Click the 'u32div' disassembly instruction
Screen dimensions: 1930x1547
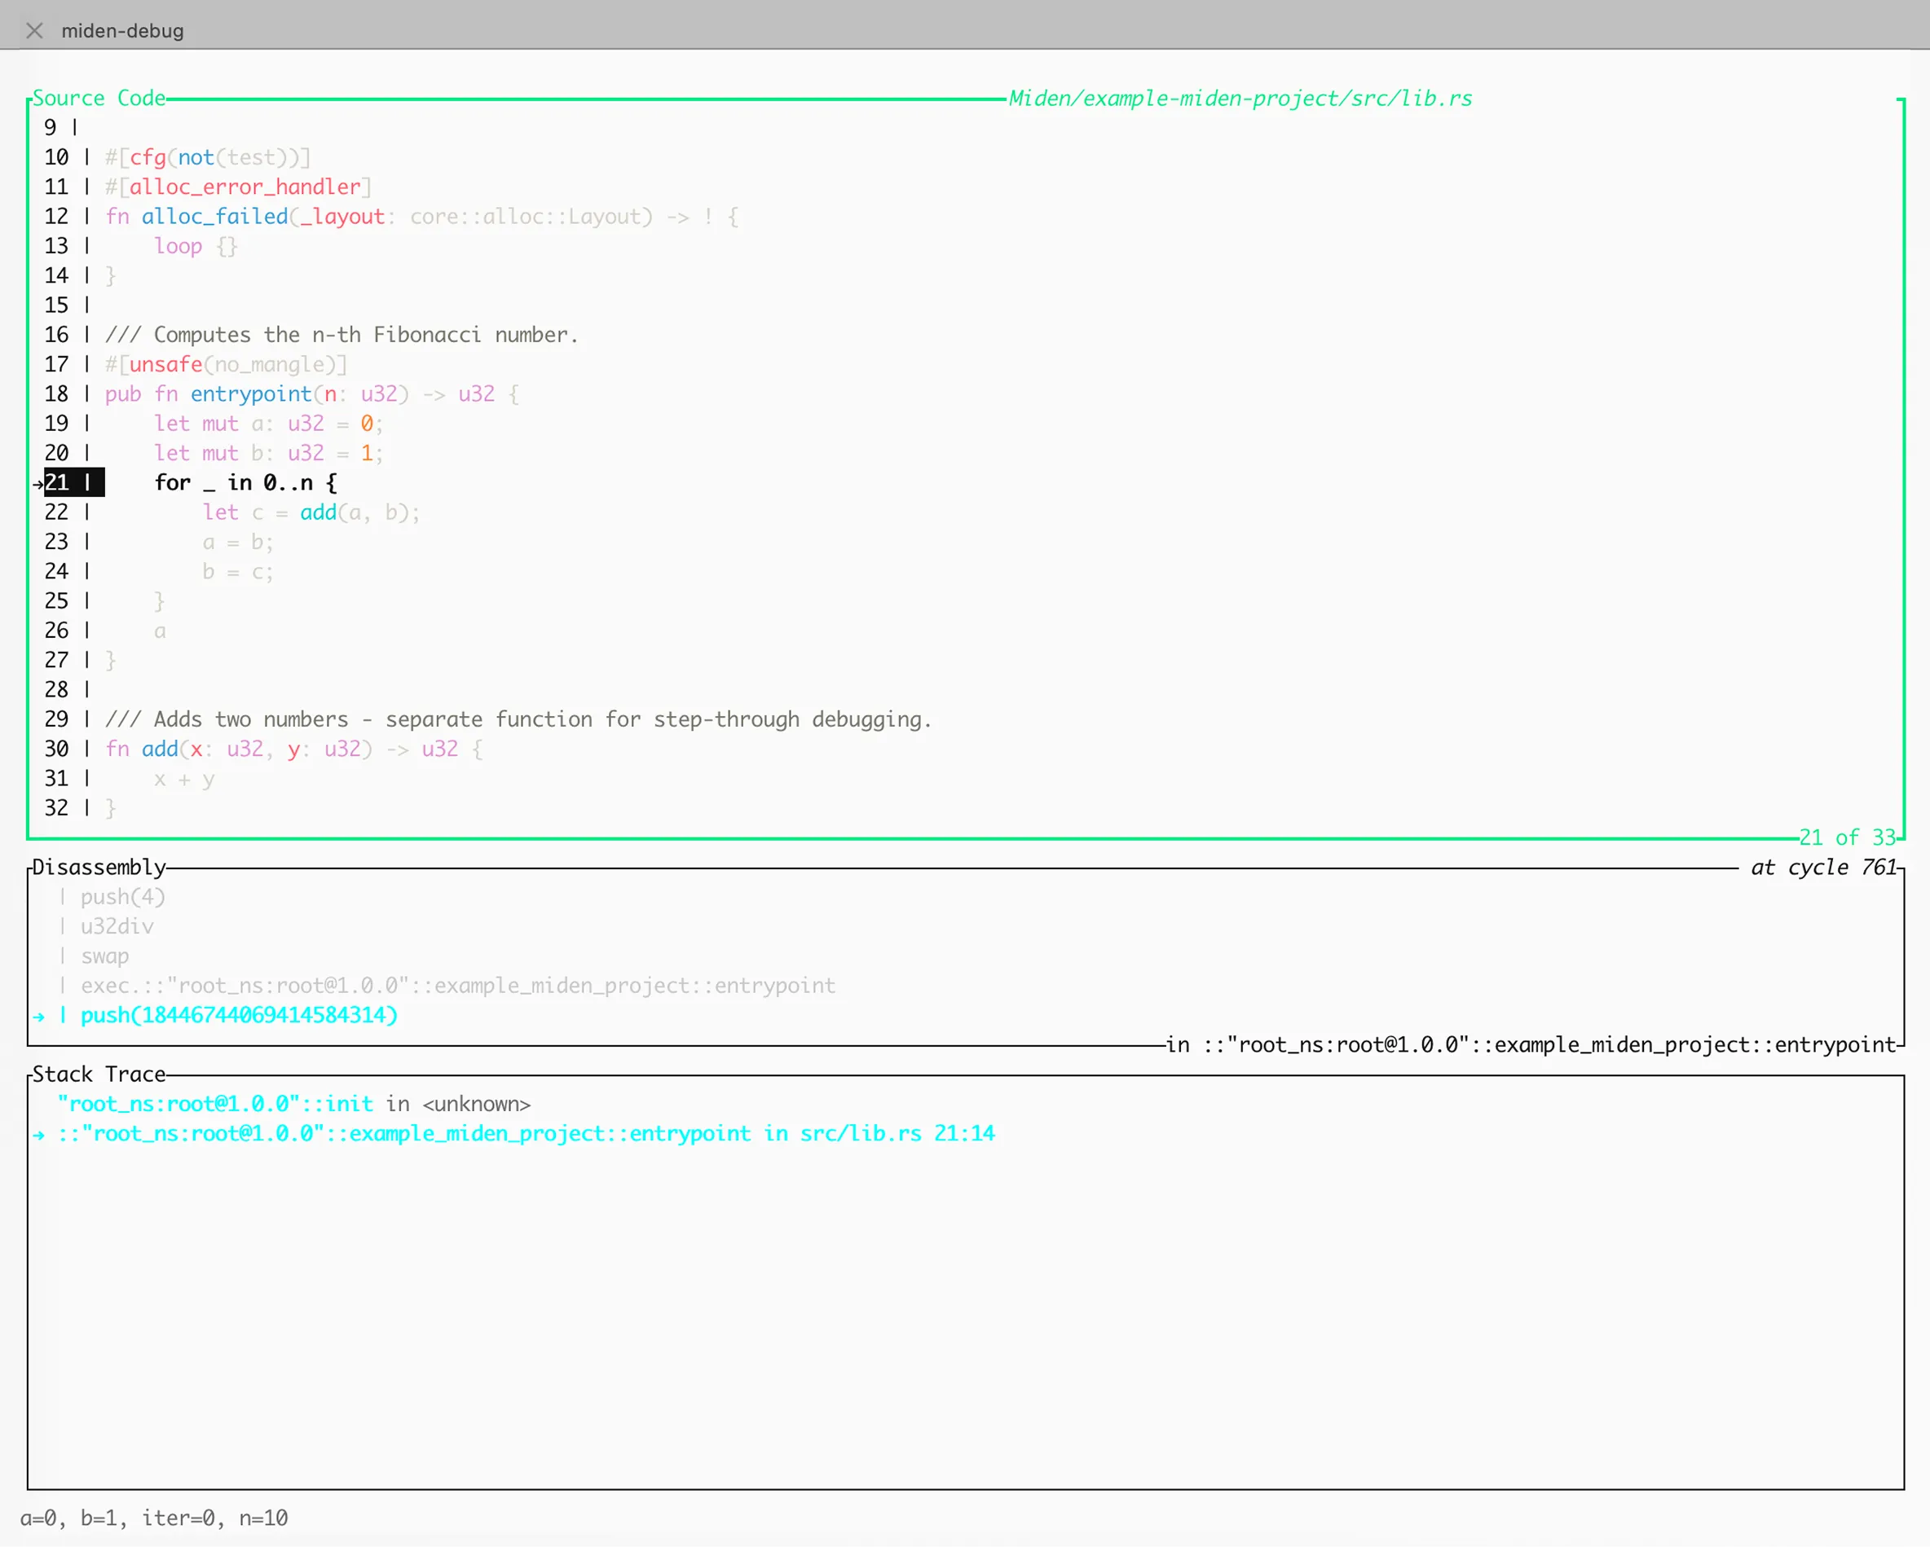click(x=117, y=926)
